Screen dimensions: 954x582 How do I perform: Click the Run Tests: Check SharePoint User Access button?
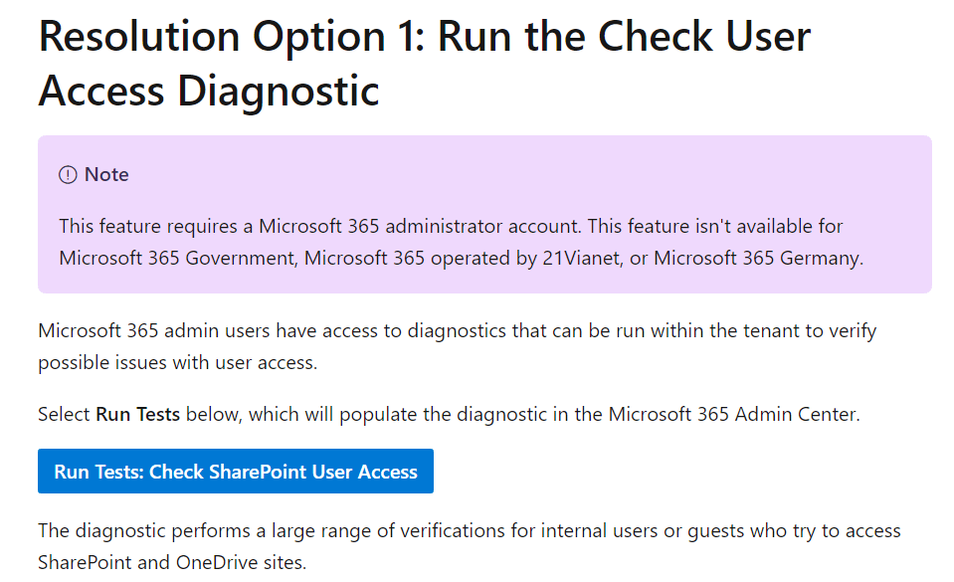(236, 472)
